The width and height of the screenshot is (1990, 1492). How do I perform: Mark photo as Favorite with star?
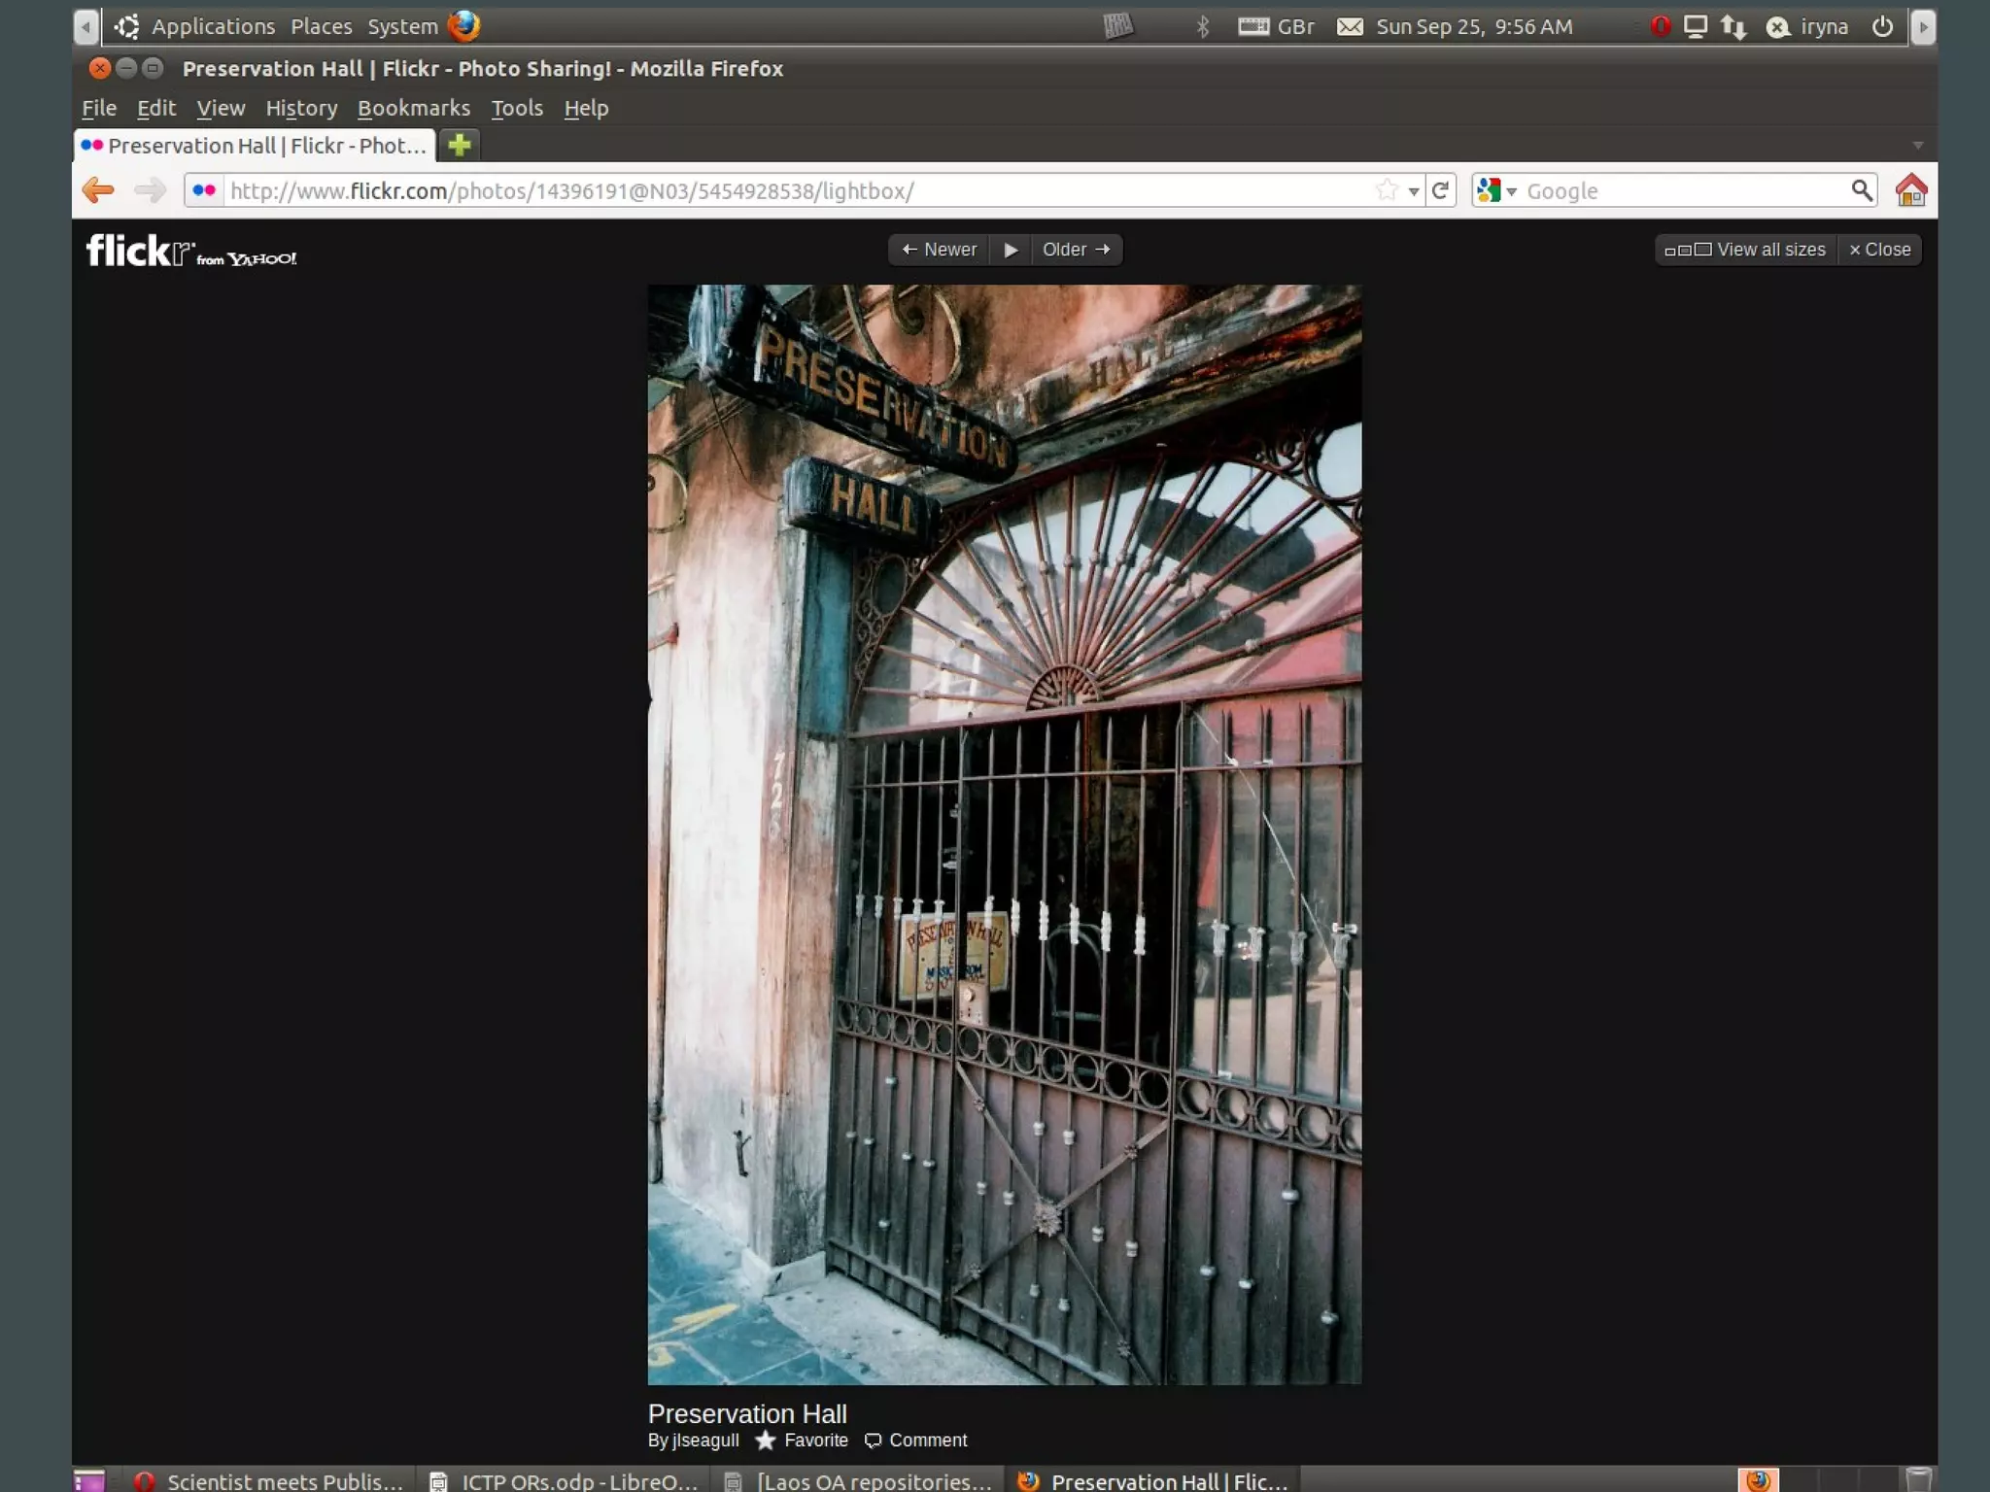(x=766, y=1441)
